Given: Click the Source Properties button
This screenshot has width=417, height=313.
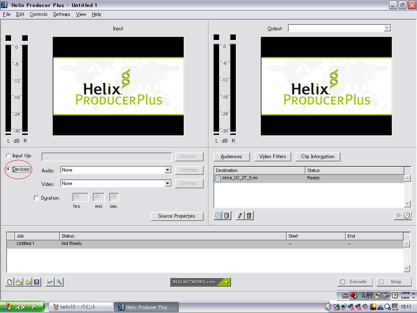Looking at the screenshot, I should tap(177, 216).
